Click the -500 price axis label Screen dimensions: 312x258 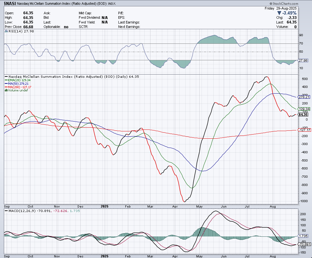[x=304, y=160]
